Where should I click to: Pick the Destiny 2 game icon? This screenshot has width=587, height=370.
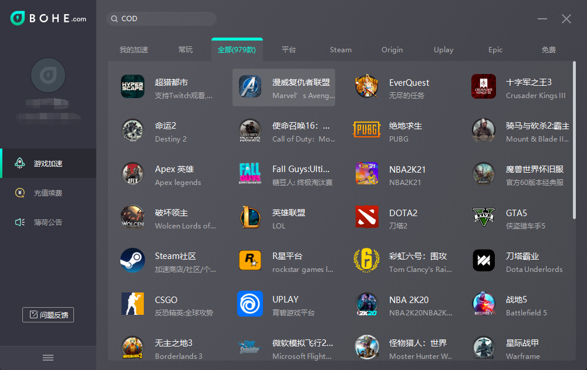pos(133,130)
